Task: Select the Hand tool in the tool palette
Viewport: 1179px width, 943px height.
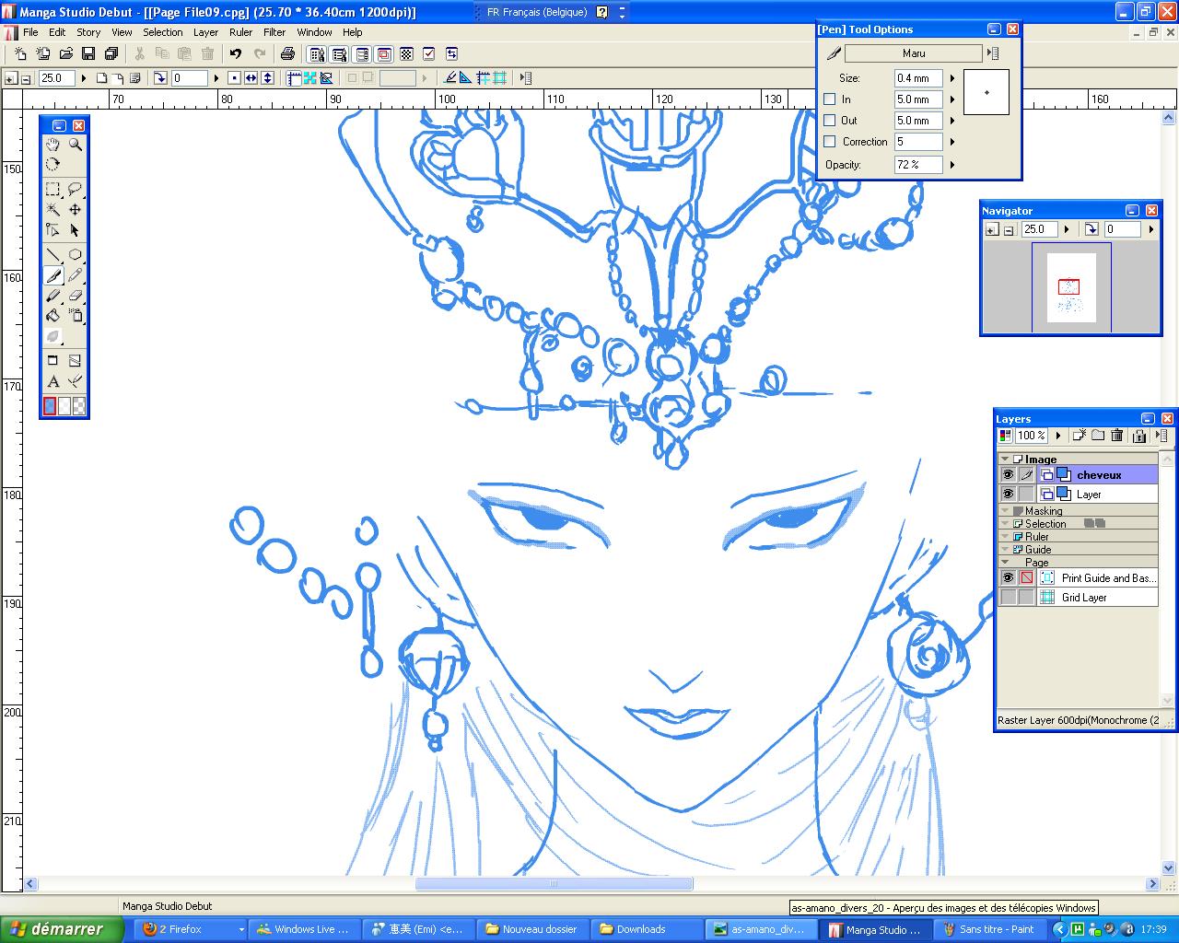Action: 53,145
